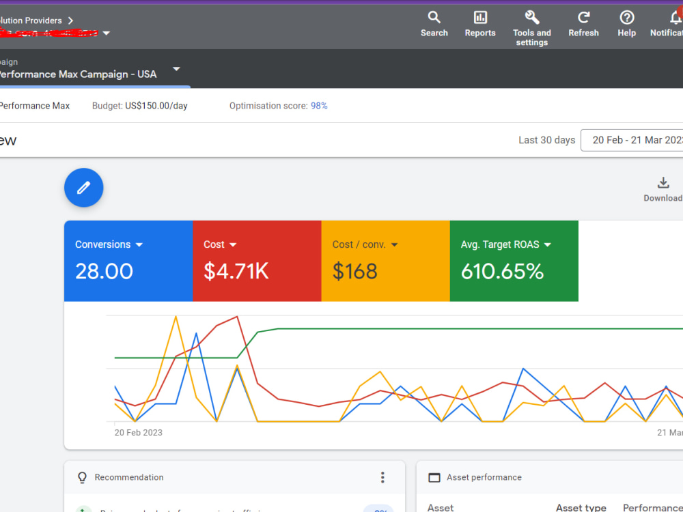This screenshot has height=512, width=683.
Task: Click the breadcrumb chevron after Providers
Action: click(x=70, y=20)
